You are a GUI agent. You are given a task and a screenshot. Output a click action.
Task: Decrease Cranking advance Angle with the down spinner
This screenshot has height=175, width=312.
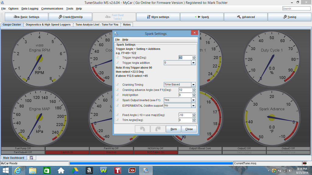pyautogui.click(x=194, y=91)
